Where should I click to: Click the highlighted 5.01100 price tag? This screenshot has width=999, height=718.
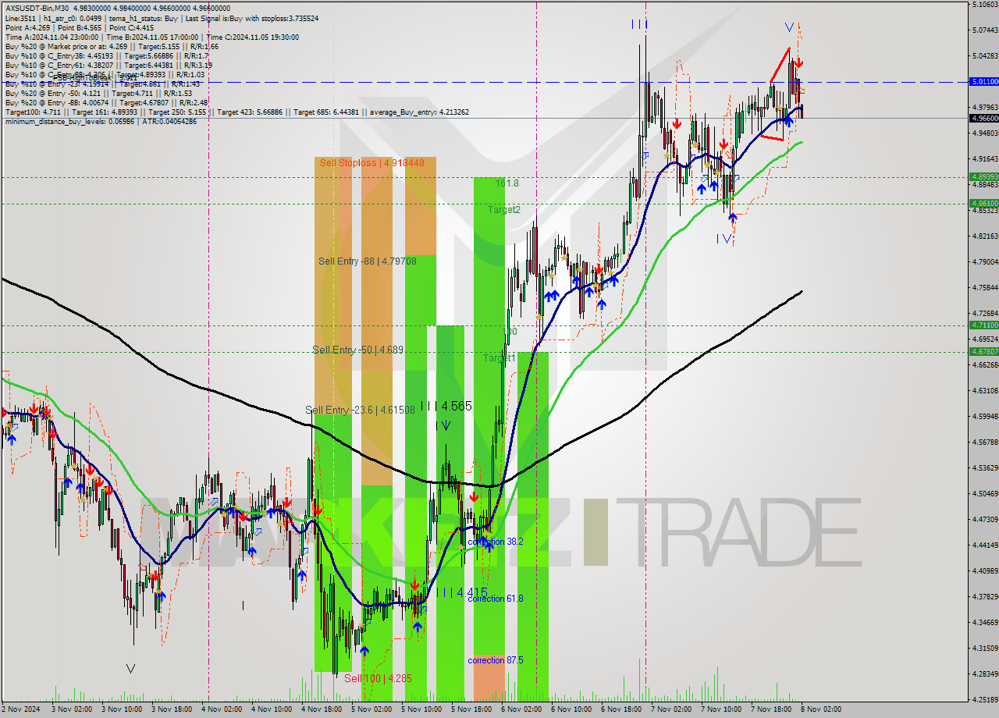point(983,81)
